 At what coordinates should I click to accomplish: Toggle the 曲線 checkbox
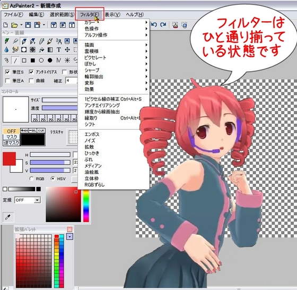(x=31, y=81)
